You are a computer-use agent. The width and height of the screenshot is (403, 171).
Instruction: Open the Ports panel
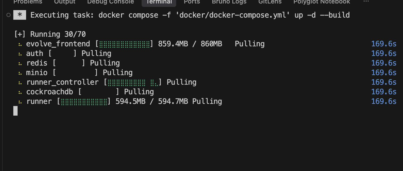click(x=192, y=2)
